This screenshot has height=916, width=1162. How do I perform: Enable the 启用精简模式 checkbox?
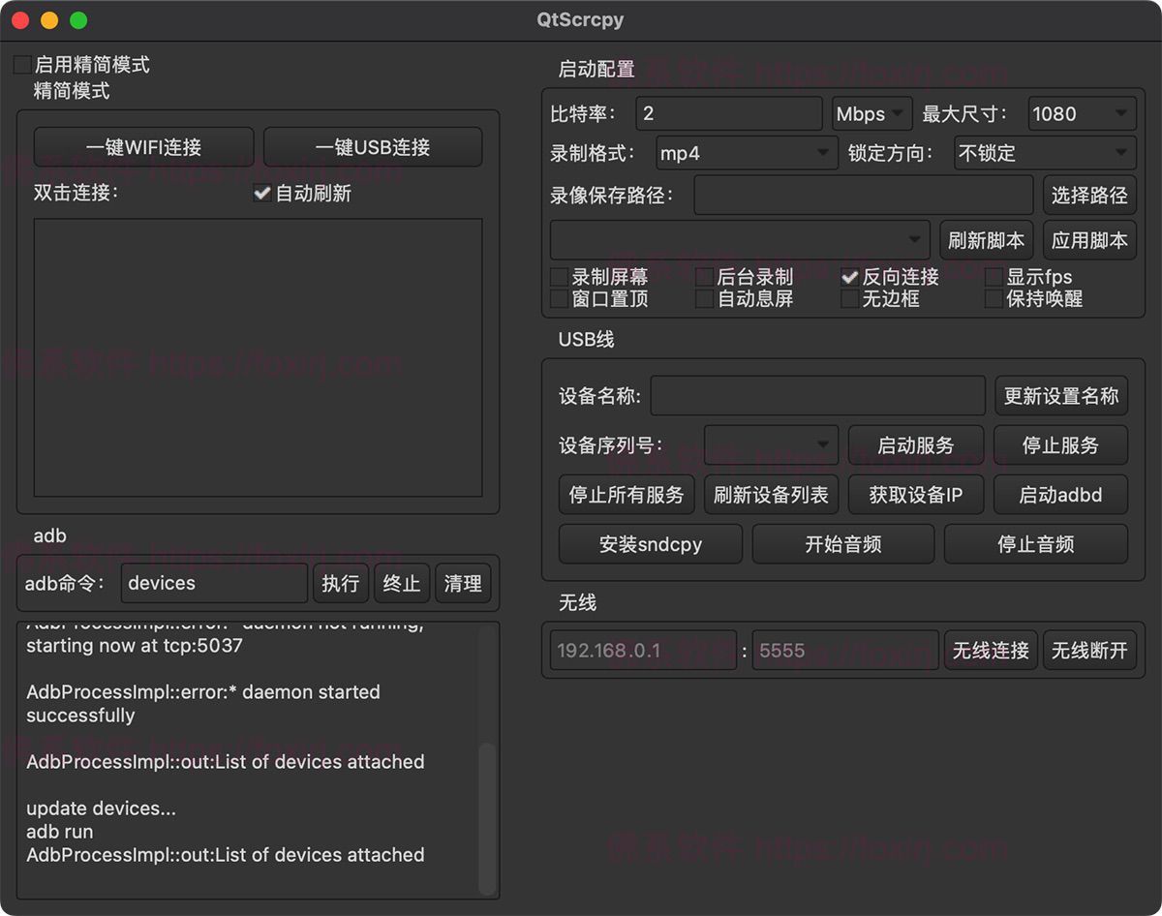point(22,65)
